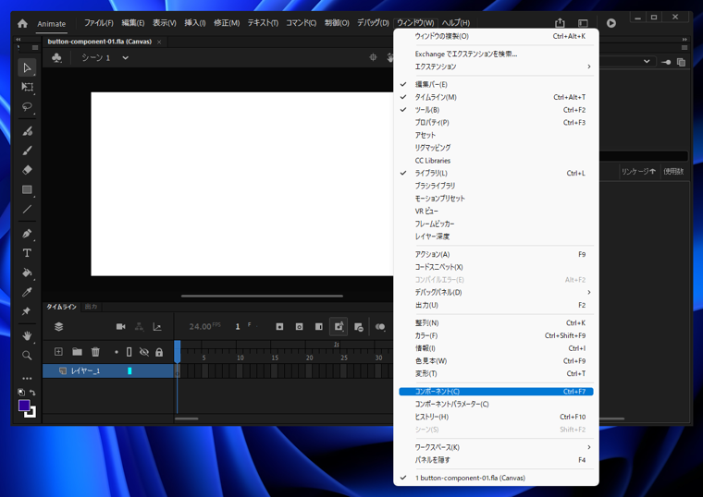
Task: Open the library document dropdown at right
Action: click(x=647, y=61)
